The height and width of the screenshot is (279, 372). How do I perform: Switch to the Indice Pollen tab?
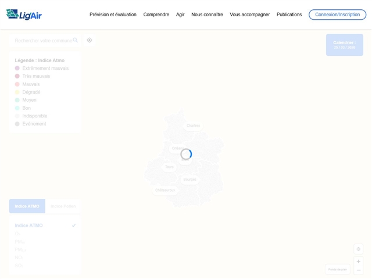point(63,206)
